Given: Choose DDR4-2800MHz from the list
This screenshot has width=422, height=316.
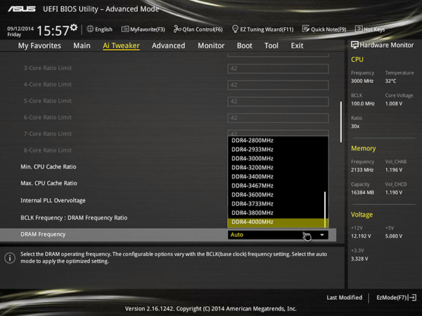Looking at the screenshot, I should click(x=276, y=140).
